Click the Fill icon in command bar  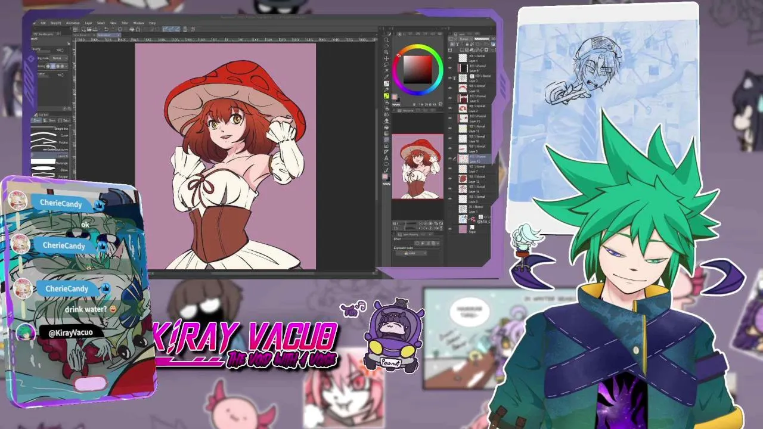coord(132,29)
